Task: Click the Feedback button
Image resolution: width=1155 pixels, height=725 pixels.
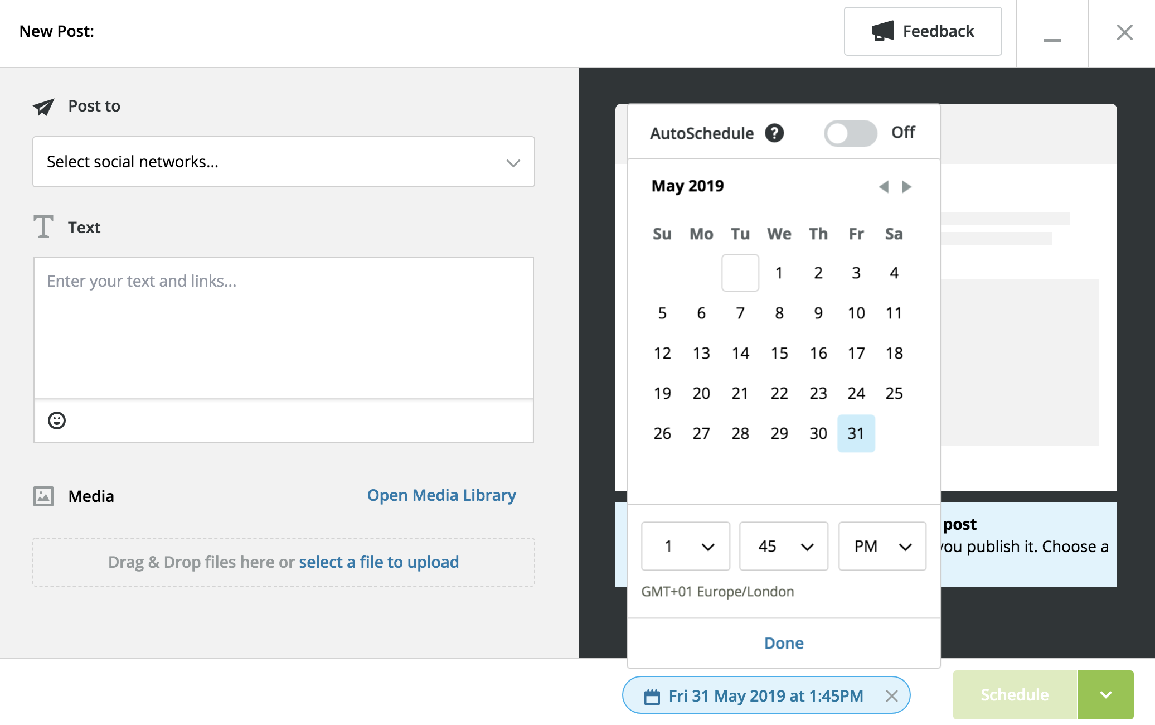Action: point(923,31)
